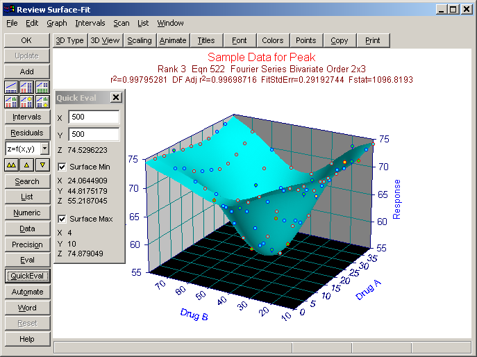Click the 'Response' axis label
Image resolution: width=477 pixels, height=357 pixels.
click(x=396, y=199)
